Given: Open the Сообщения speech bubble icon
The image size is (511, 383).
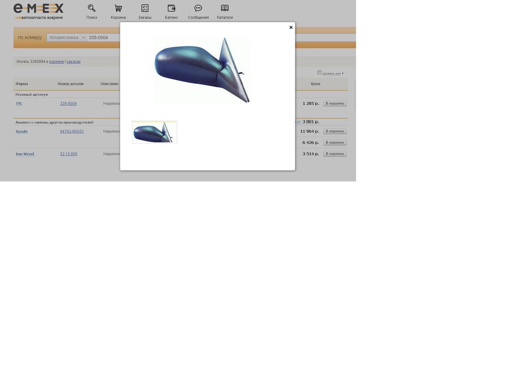Looking at the screenshot, I should 198,8.
